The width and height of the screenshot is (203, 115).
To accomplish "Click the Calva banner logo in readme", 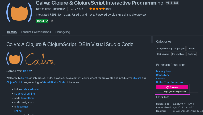I will [31, 59].
